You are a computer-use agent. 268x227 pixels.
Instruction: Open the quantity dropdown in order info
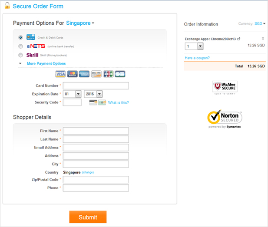pos(194,46)
